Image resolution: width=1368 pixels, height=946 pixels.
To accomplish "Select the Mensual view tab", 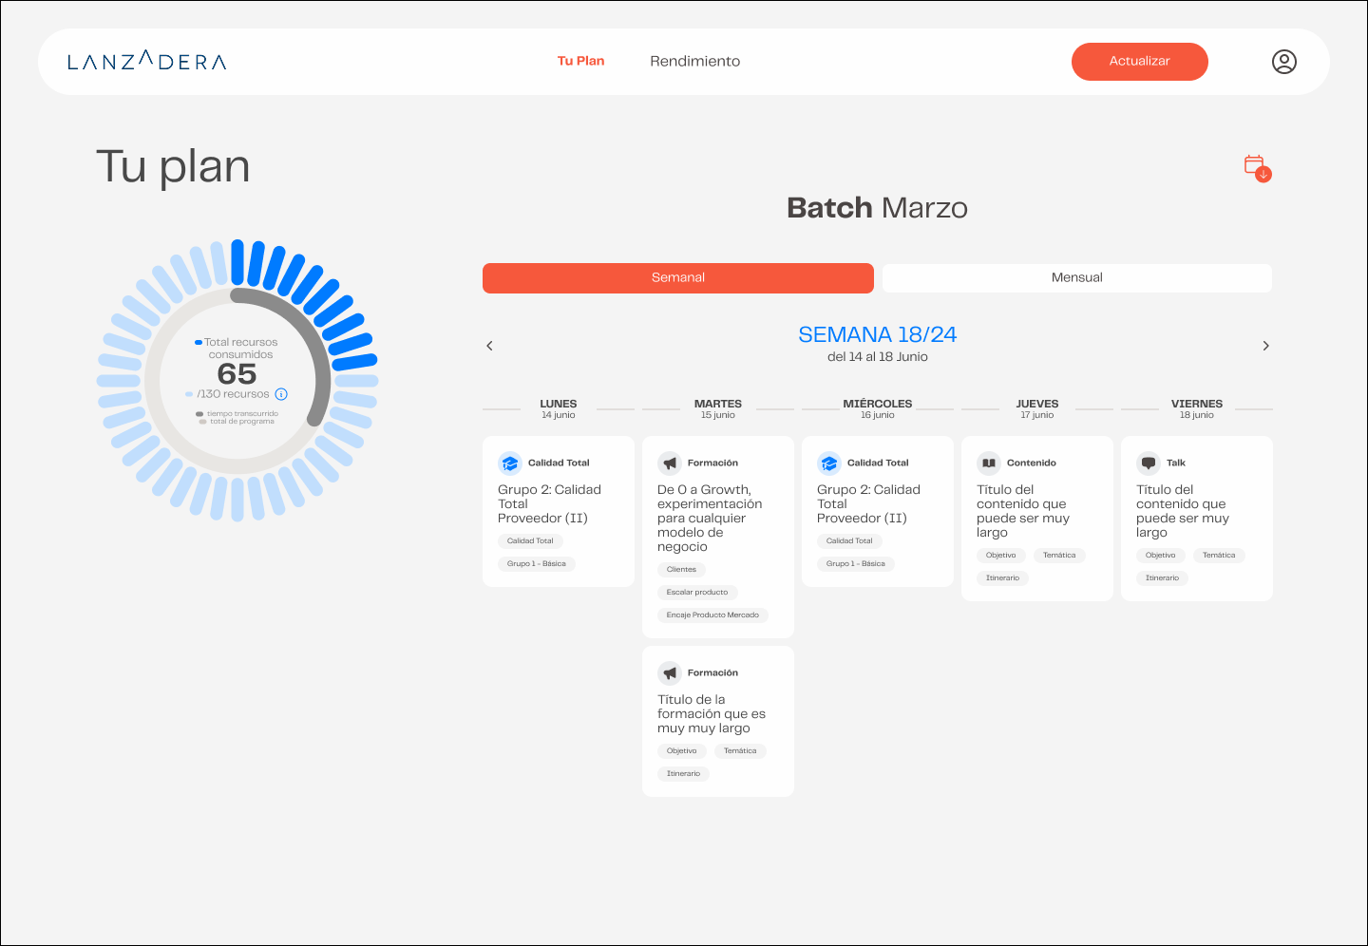I will tap(1077, 278).
